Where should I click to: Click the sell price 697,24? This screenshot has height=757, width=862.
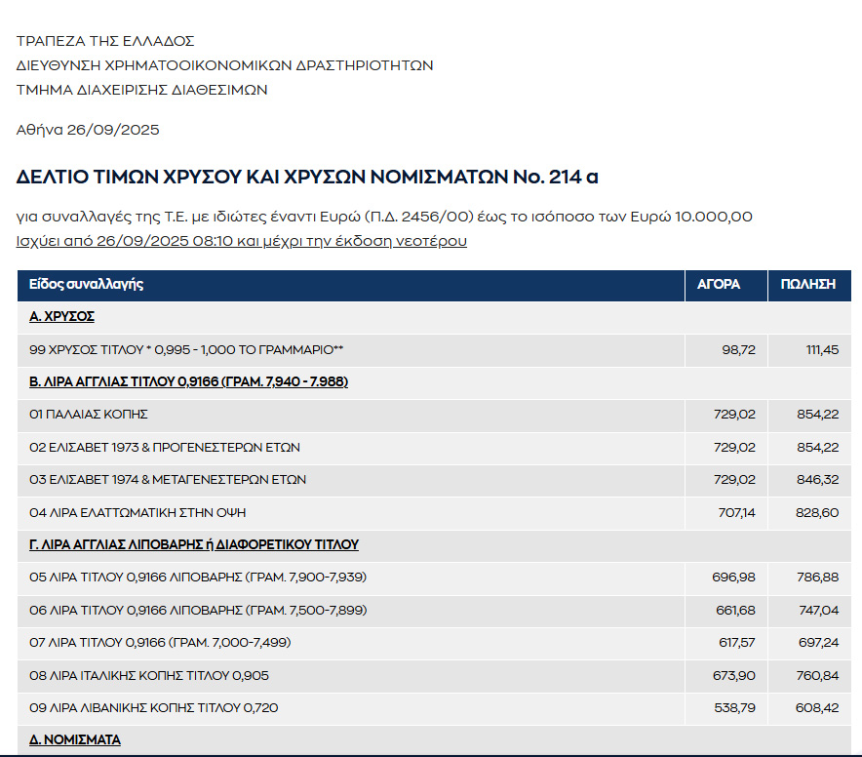tap(818, 643)
